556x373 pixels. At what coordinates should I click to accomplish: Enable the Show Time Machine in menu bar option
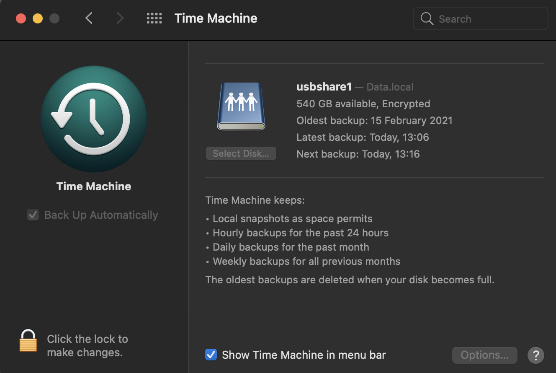tap(211, 355)
